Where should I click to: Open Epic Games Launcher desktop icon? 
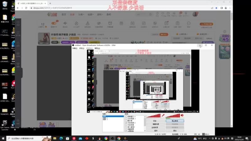click(x=5, y=125)
